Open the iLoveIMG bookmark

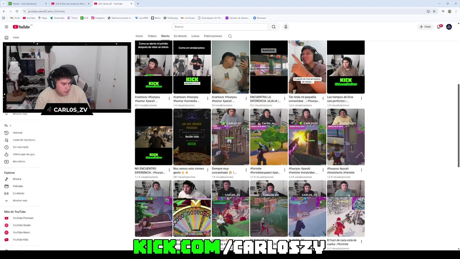tap(142, 18)
